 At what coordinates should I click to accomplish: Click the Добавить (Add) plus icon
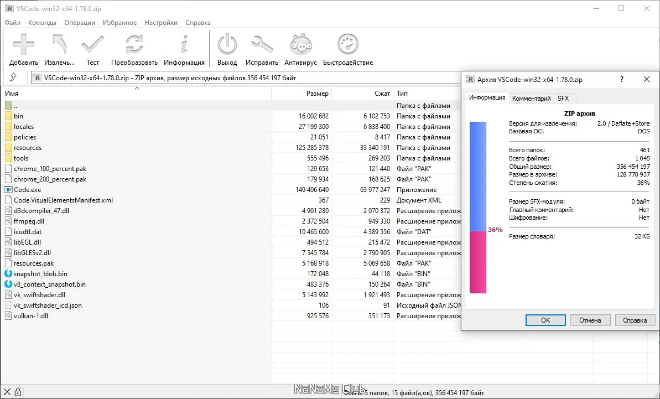pyautogui.click(x=24, y=44)
